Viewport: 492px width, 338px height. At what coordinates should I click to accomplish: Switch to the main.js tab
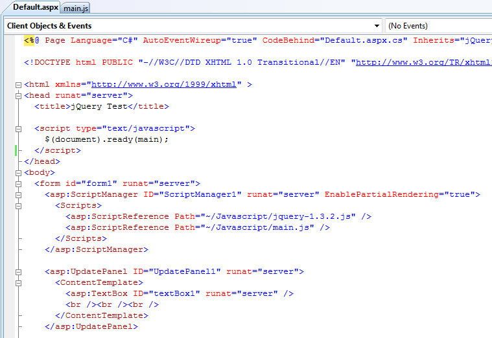(x=76, y=8)
